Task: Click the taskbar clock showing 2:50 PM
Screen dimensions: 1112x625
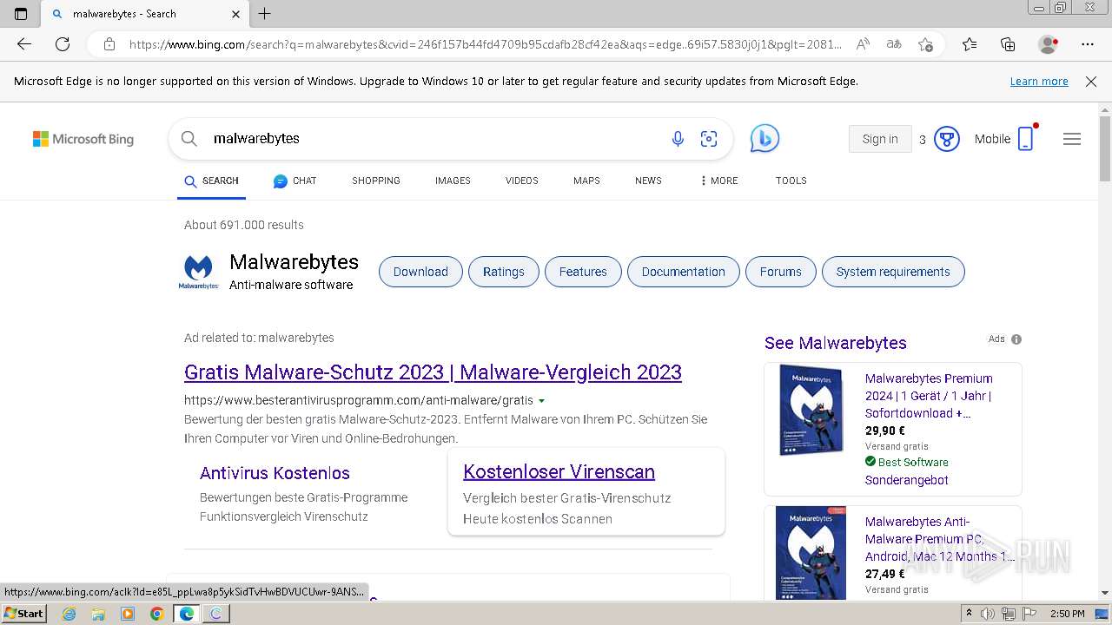Action: 1067,614
